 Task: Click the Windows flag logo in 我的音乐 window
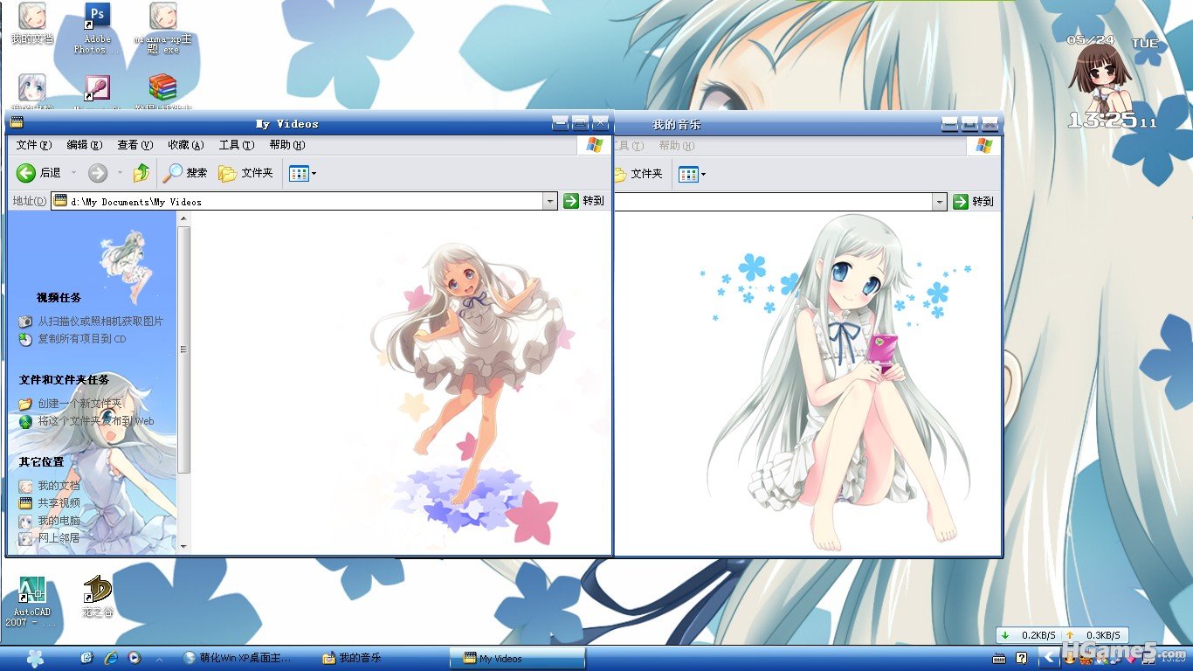click(984, 146)
